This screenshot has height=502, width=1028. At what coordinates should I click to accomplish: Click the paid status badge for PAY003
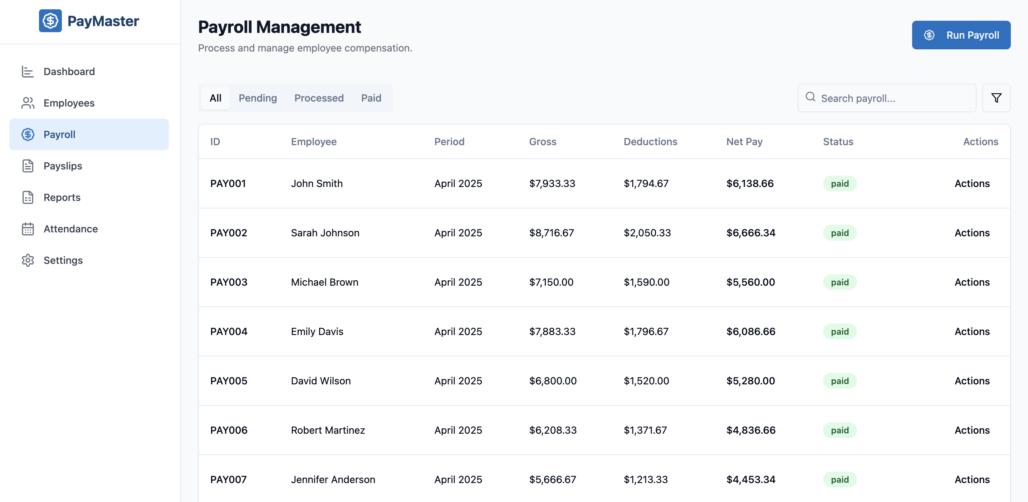click(x=839, y=282)
